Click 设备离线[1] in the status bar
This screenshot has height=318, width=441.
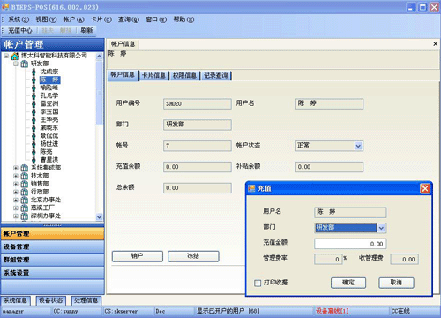333,311
